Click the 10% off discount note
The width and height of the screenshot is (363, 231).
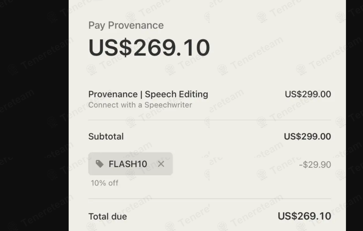104,183
